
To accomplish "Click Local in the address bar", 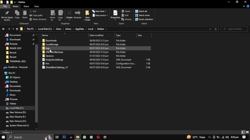I will 91,29.
